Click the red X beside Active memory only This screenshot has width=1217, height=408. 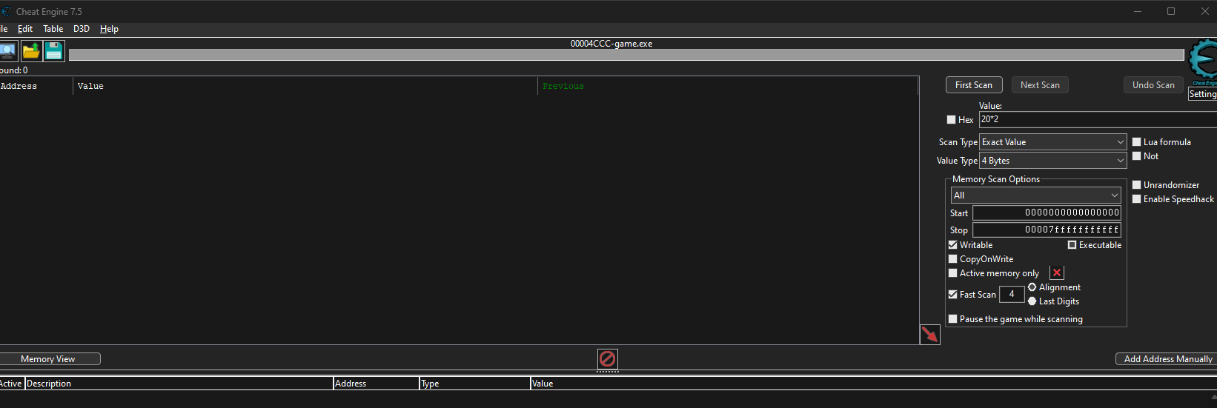coord(1057,273)
